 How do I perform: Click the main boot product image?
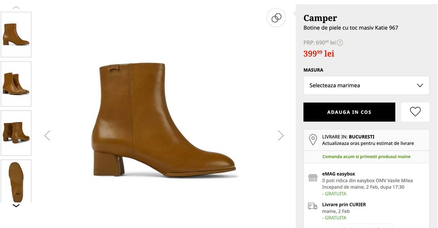click(164, 120)
